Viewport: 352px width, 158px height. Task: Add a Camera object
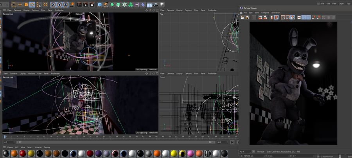[156, 4]
